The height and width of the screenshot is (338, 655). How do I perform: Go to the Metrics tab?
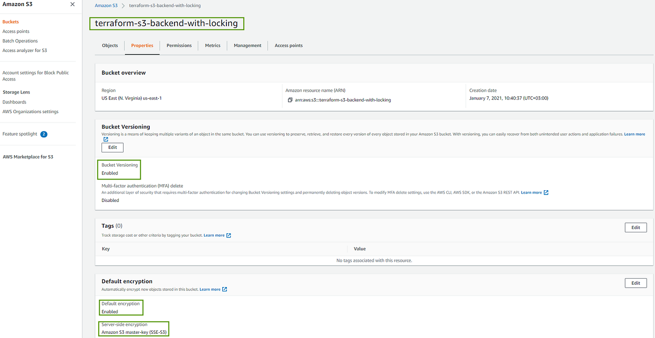[x=212, y=45]
